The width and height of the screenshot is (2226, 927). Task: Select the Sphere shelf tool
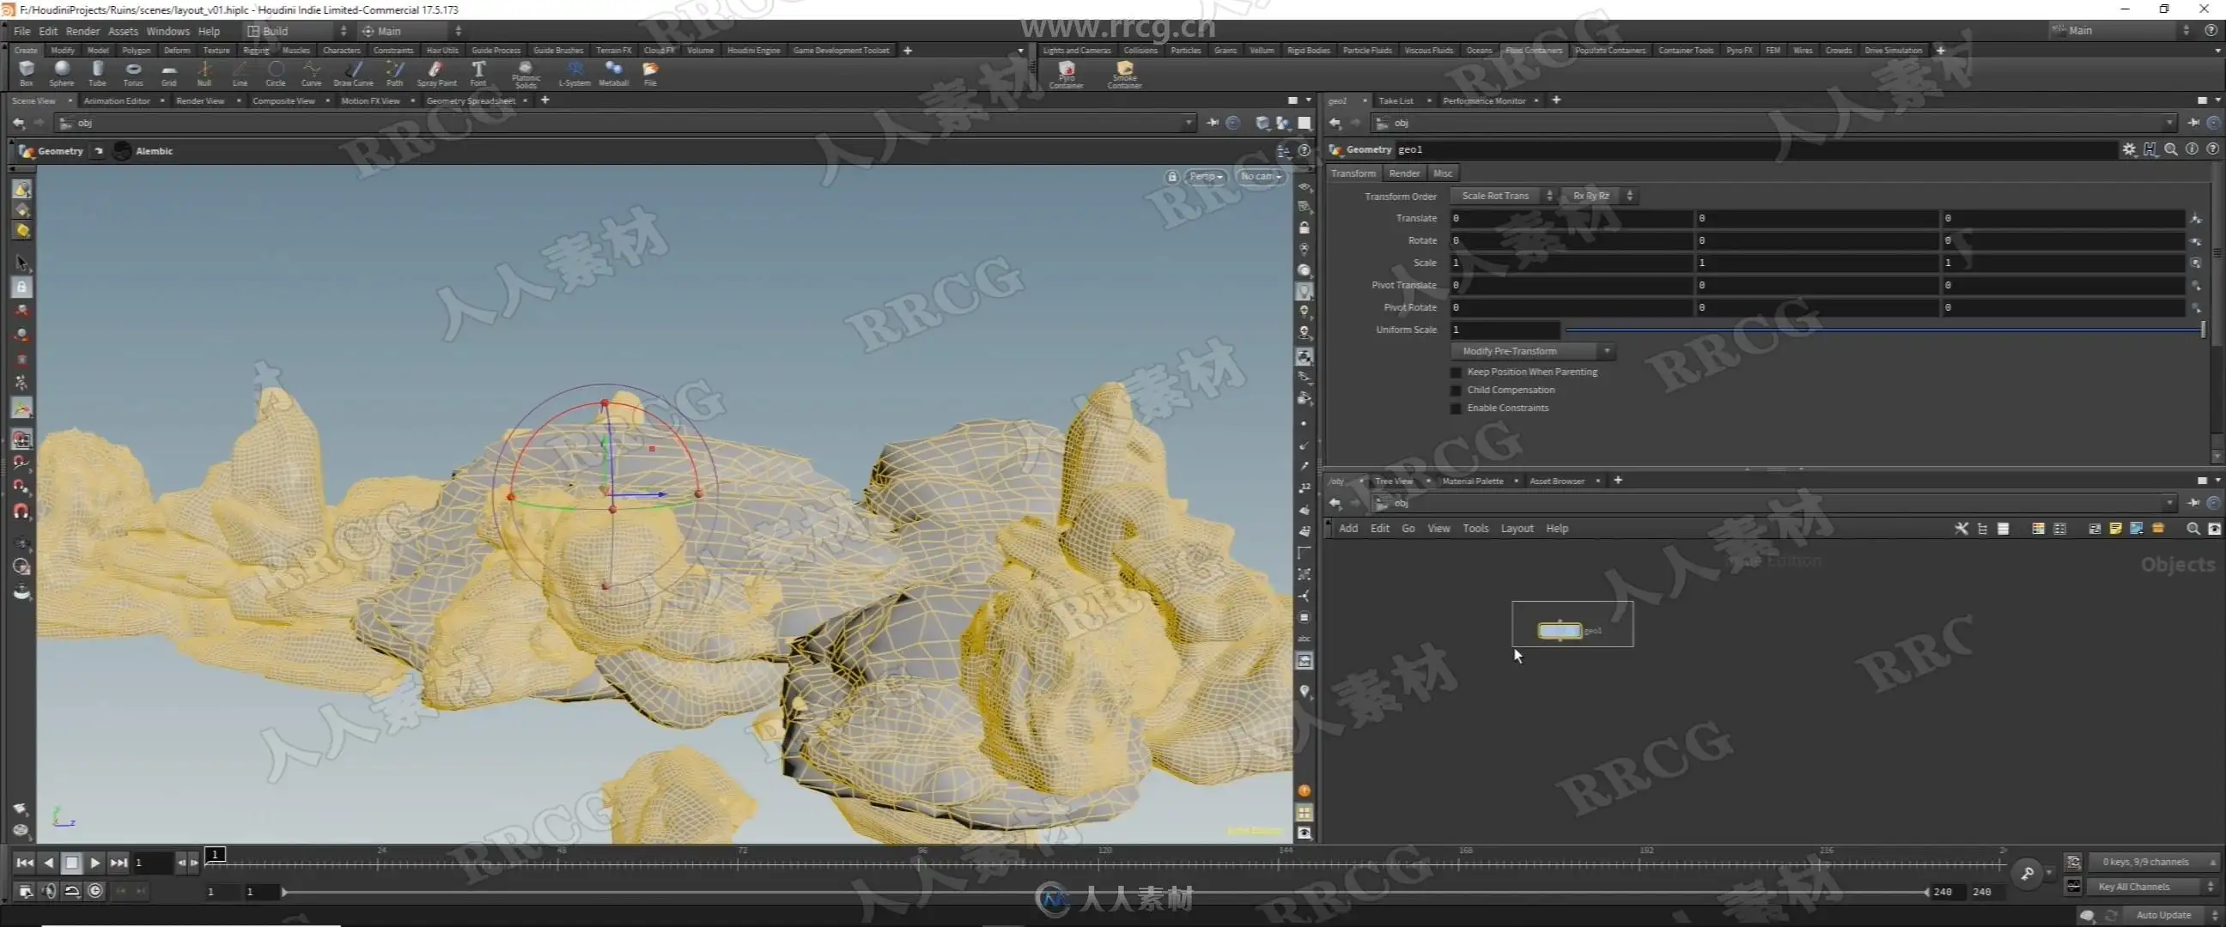[61, 72]
